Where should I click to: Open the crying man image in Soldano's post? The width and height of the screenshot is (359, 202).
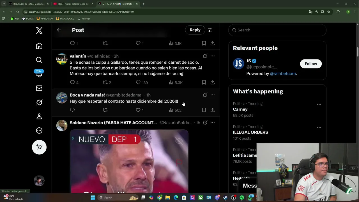click(x=129, y=161)
